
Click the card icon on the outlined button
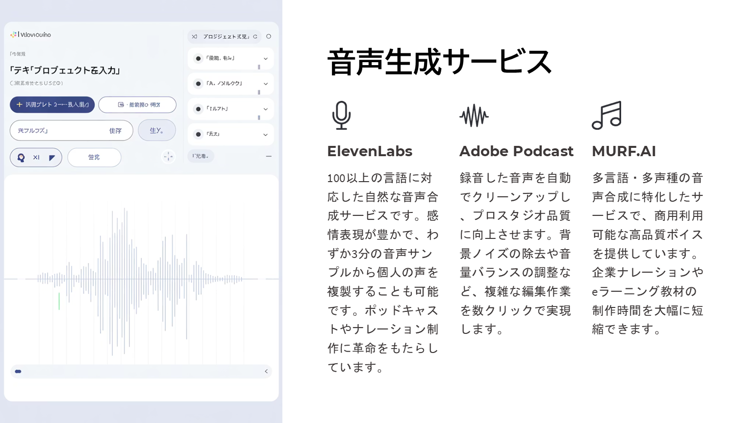[x=121, y=105]
